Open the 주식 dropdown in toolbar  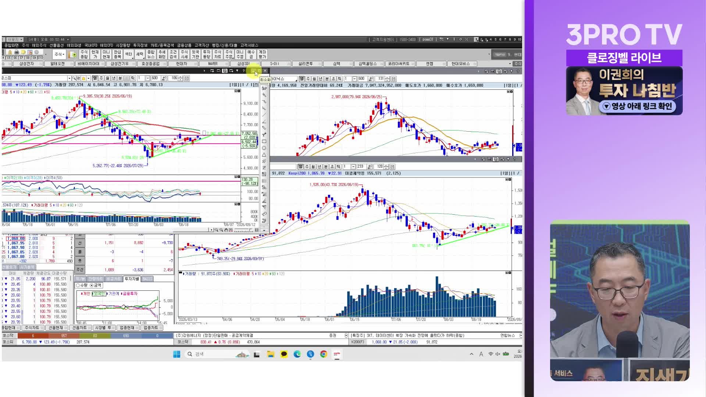pos(59,54)
